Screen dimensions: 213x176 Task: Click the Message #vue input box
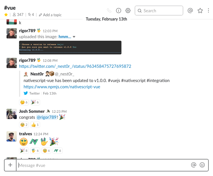click(x=103, y=165)
